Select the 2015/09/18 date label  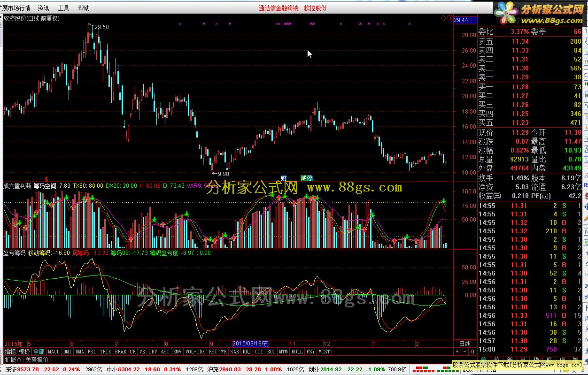(x=251, y=344)
